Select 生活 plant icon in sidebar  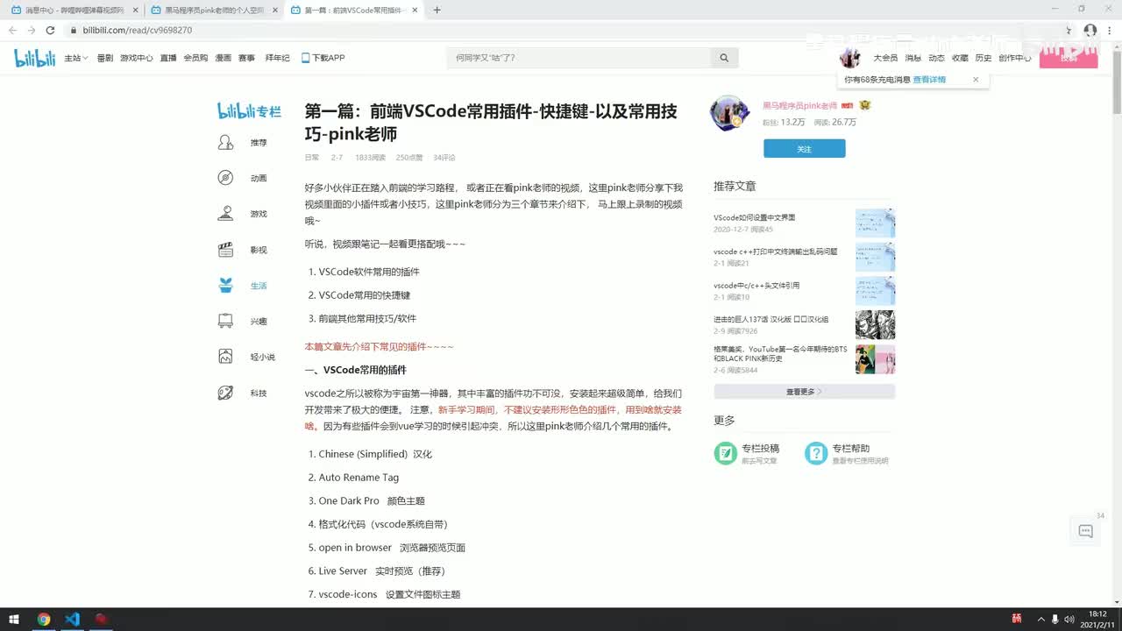(225, 286)
